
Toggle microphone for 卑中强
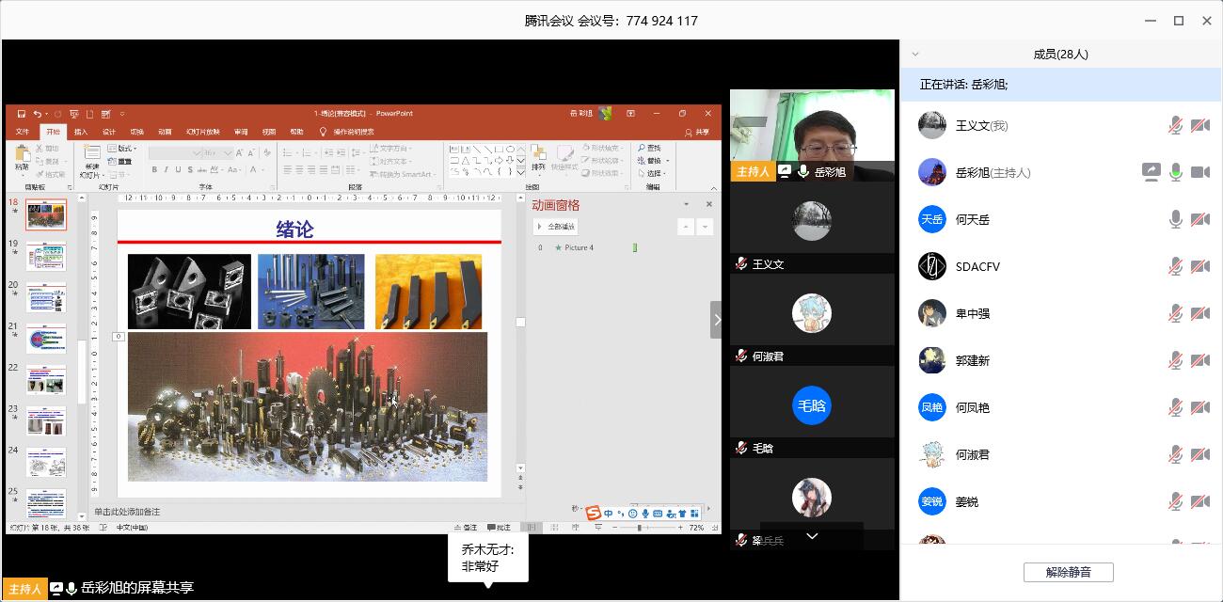tap(1176, 313)
